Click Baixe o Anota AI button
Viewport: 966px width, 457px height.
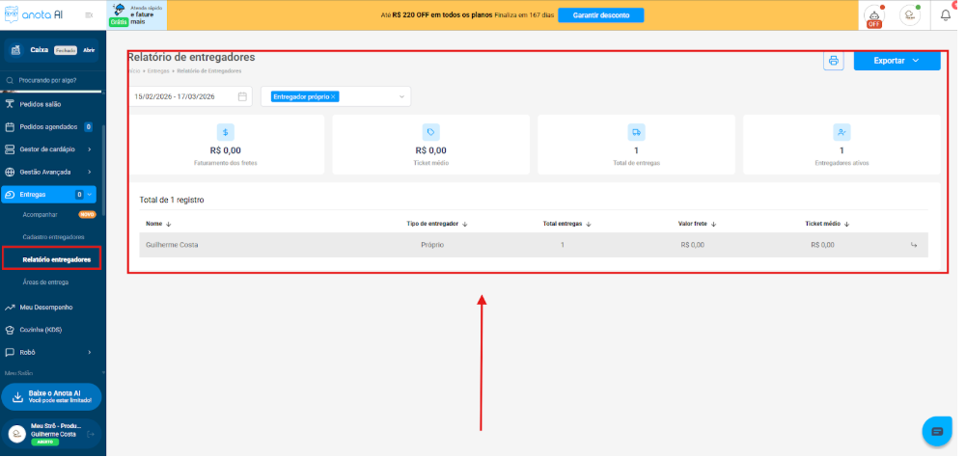click(x=53, y=395)
